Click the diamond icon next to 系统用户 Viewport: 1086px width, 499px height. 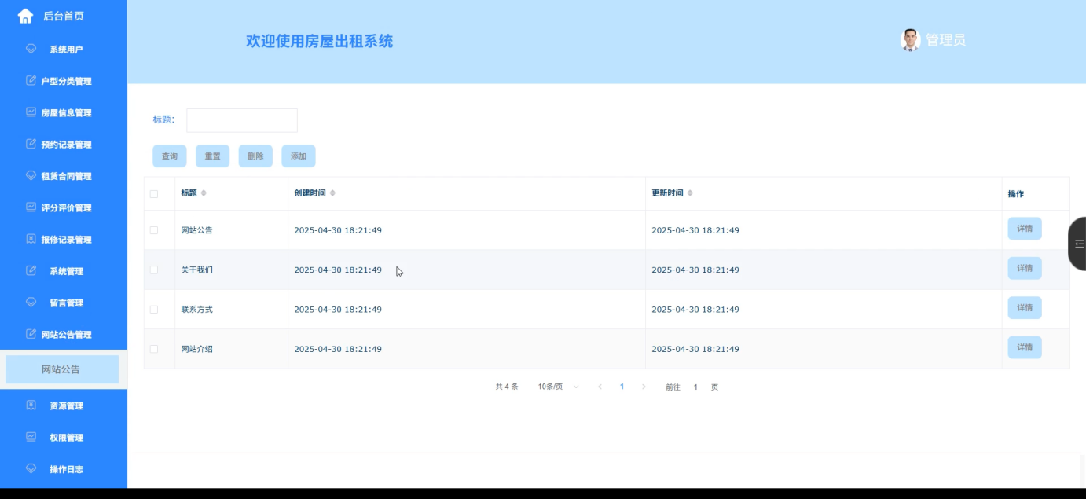[31, 49]
